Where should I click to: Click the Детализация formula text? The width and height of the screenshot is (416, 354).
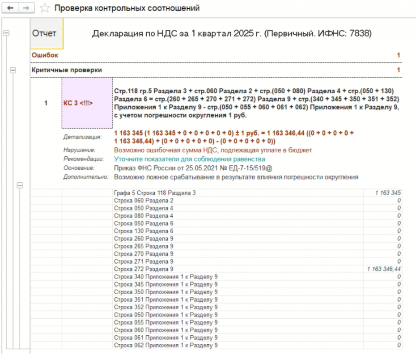pyautogui.click(x=234, y=137)
